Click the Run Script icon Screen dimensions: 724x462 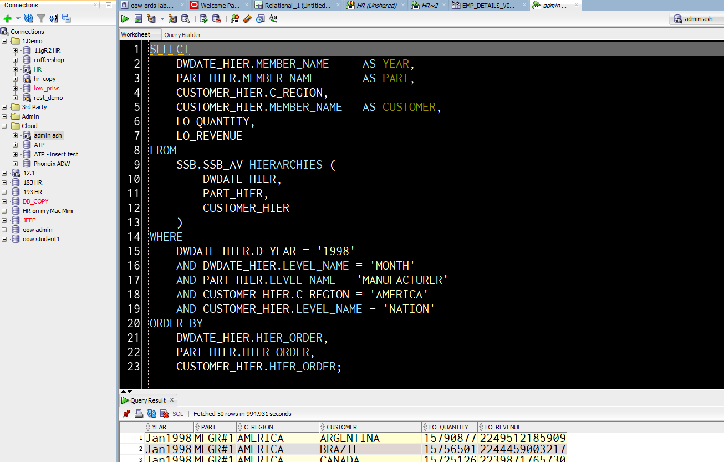(138, 18)
